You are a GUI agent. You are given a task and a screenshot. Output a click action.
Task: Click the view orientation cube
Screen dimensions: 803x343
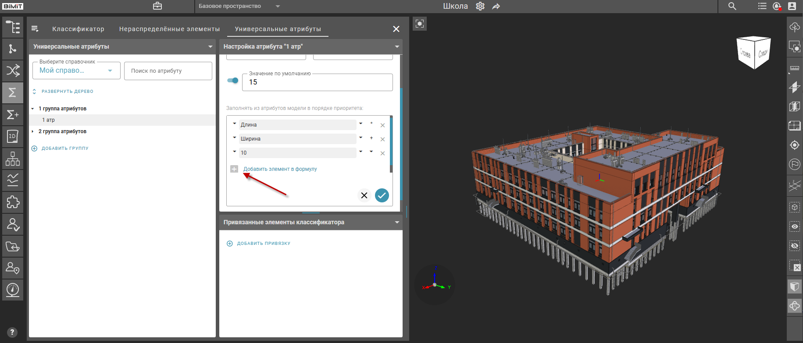click(x=753, y=53)
